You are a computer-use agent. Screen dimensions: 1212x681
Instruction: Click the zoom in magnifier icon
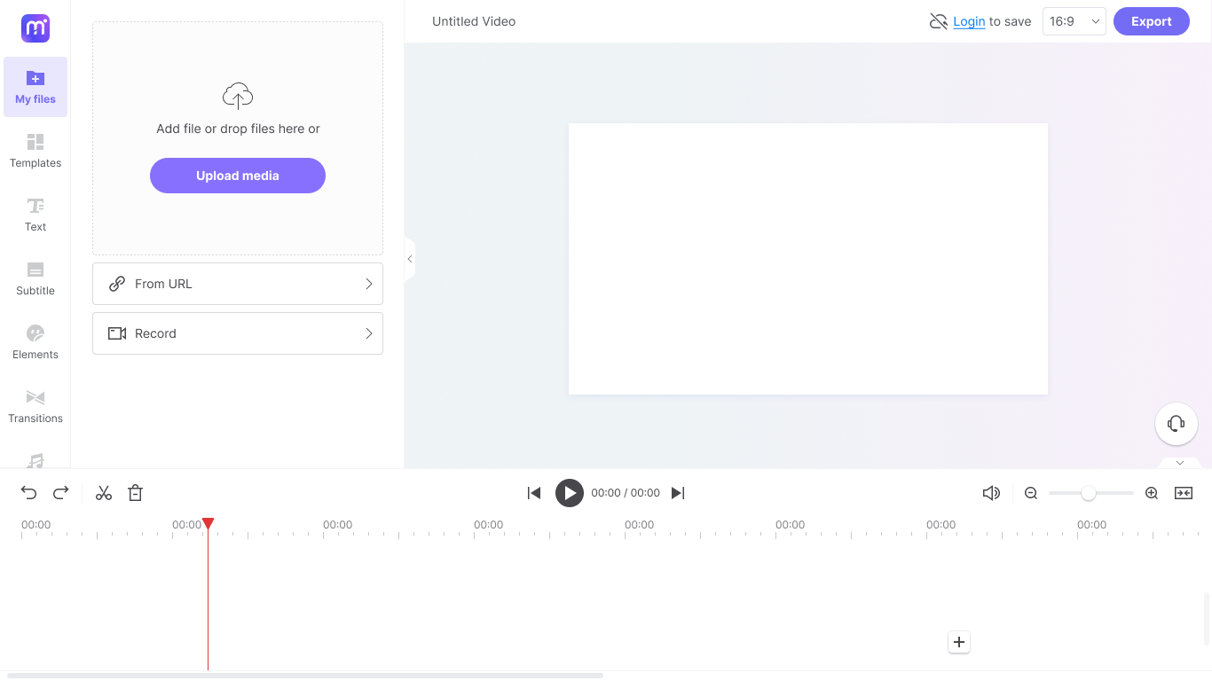[1152, 493]
